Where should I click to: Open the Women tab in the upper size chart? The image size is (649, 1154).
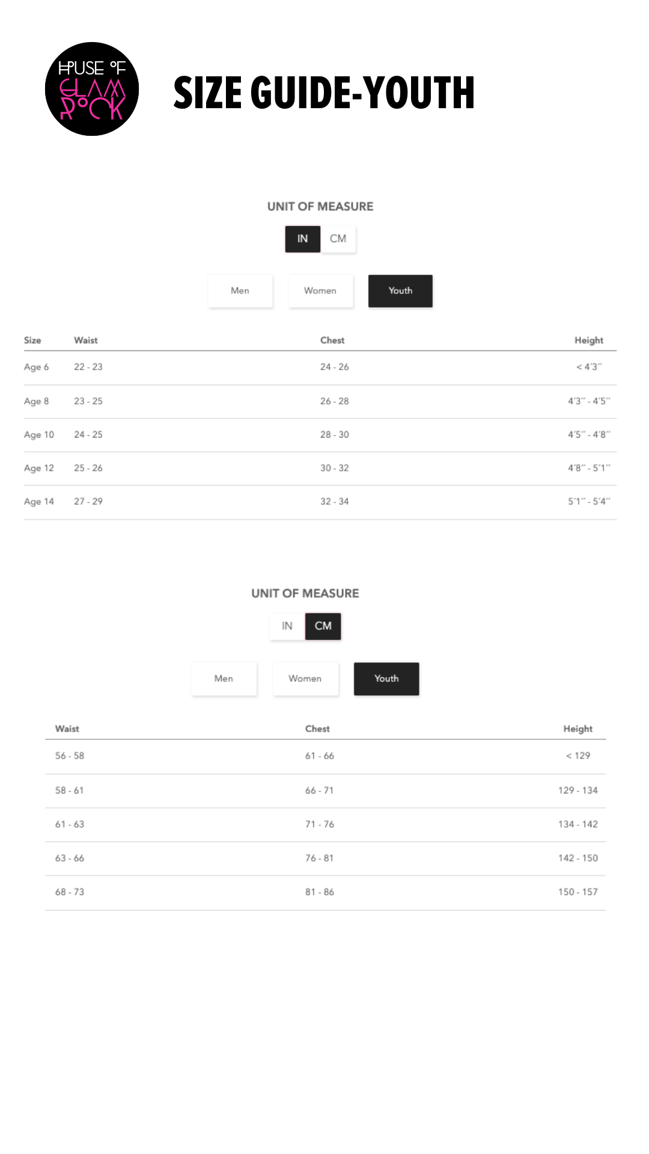pos(320,291)
